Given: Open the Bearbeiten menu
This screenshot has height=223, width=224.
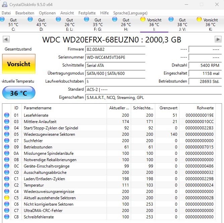Looking at the screenshot, I should [25, 13].
